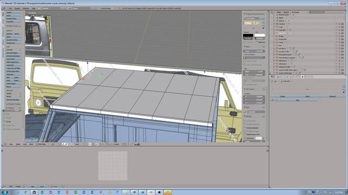Toggle Relationship Lines display checkbox
Image resolution: width=348 pixels, height=195 pixels.
coord(245,134)
